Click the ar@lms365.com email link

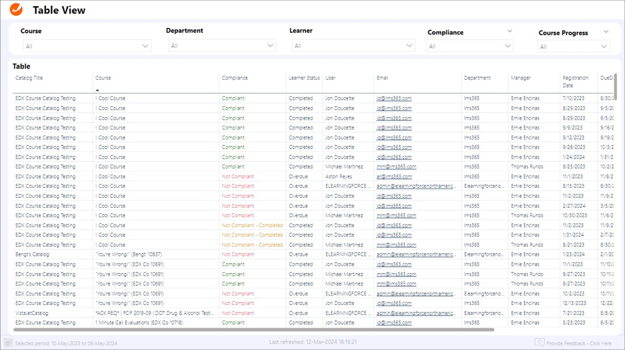(x=394, y=177)
